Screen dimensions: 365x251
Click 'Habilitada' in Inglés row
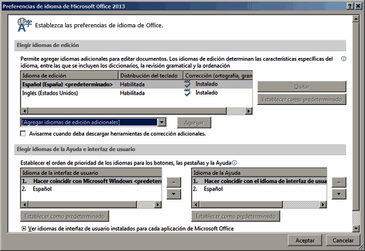(132, 93)
